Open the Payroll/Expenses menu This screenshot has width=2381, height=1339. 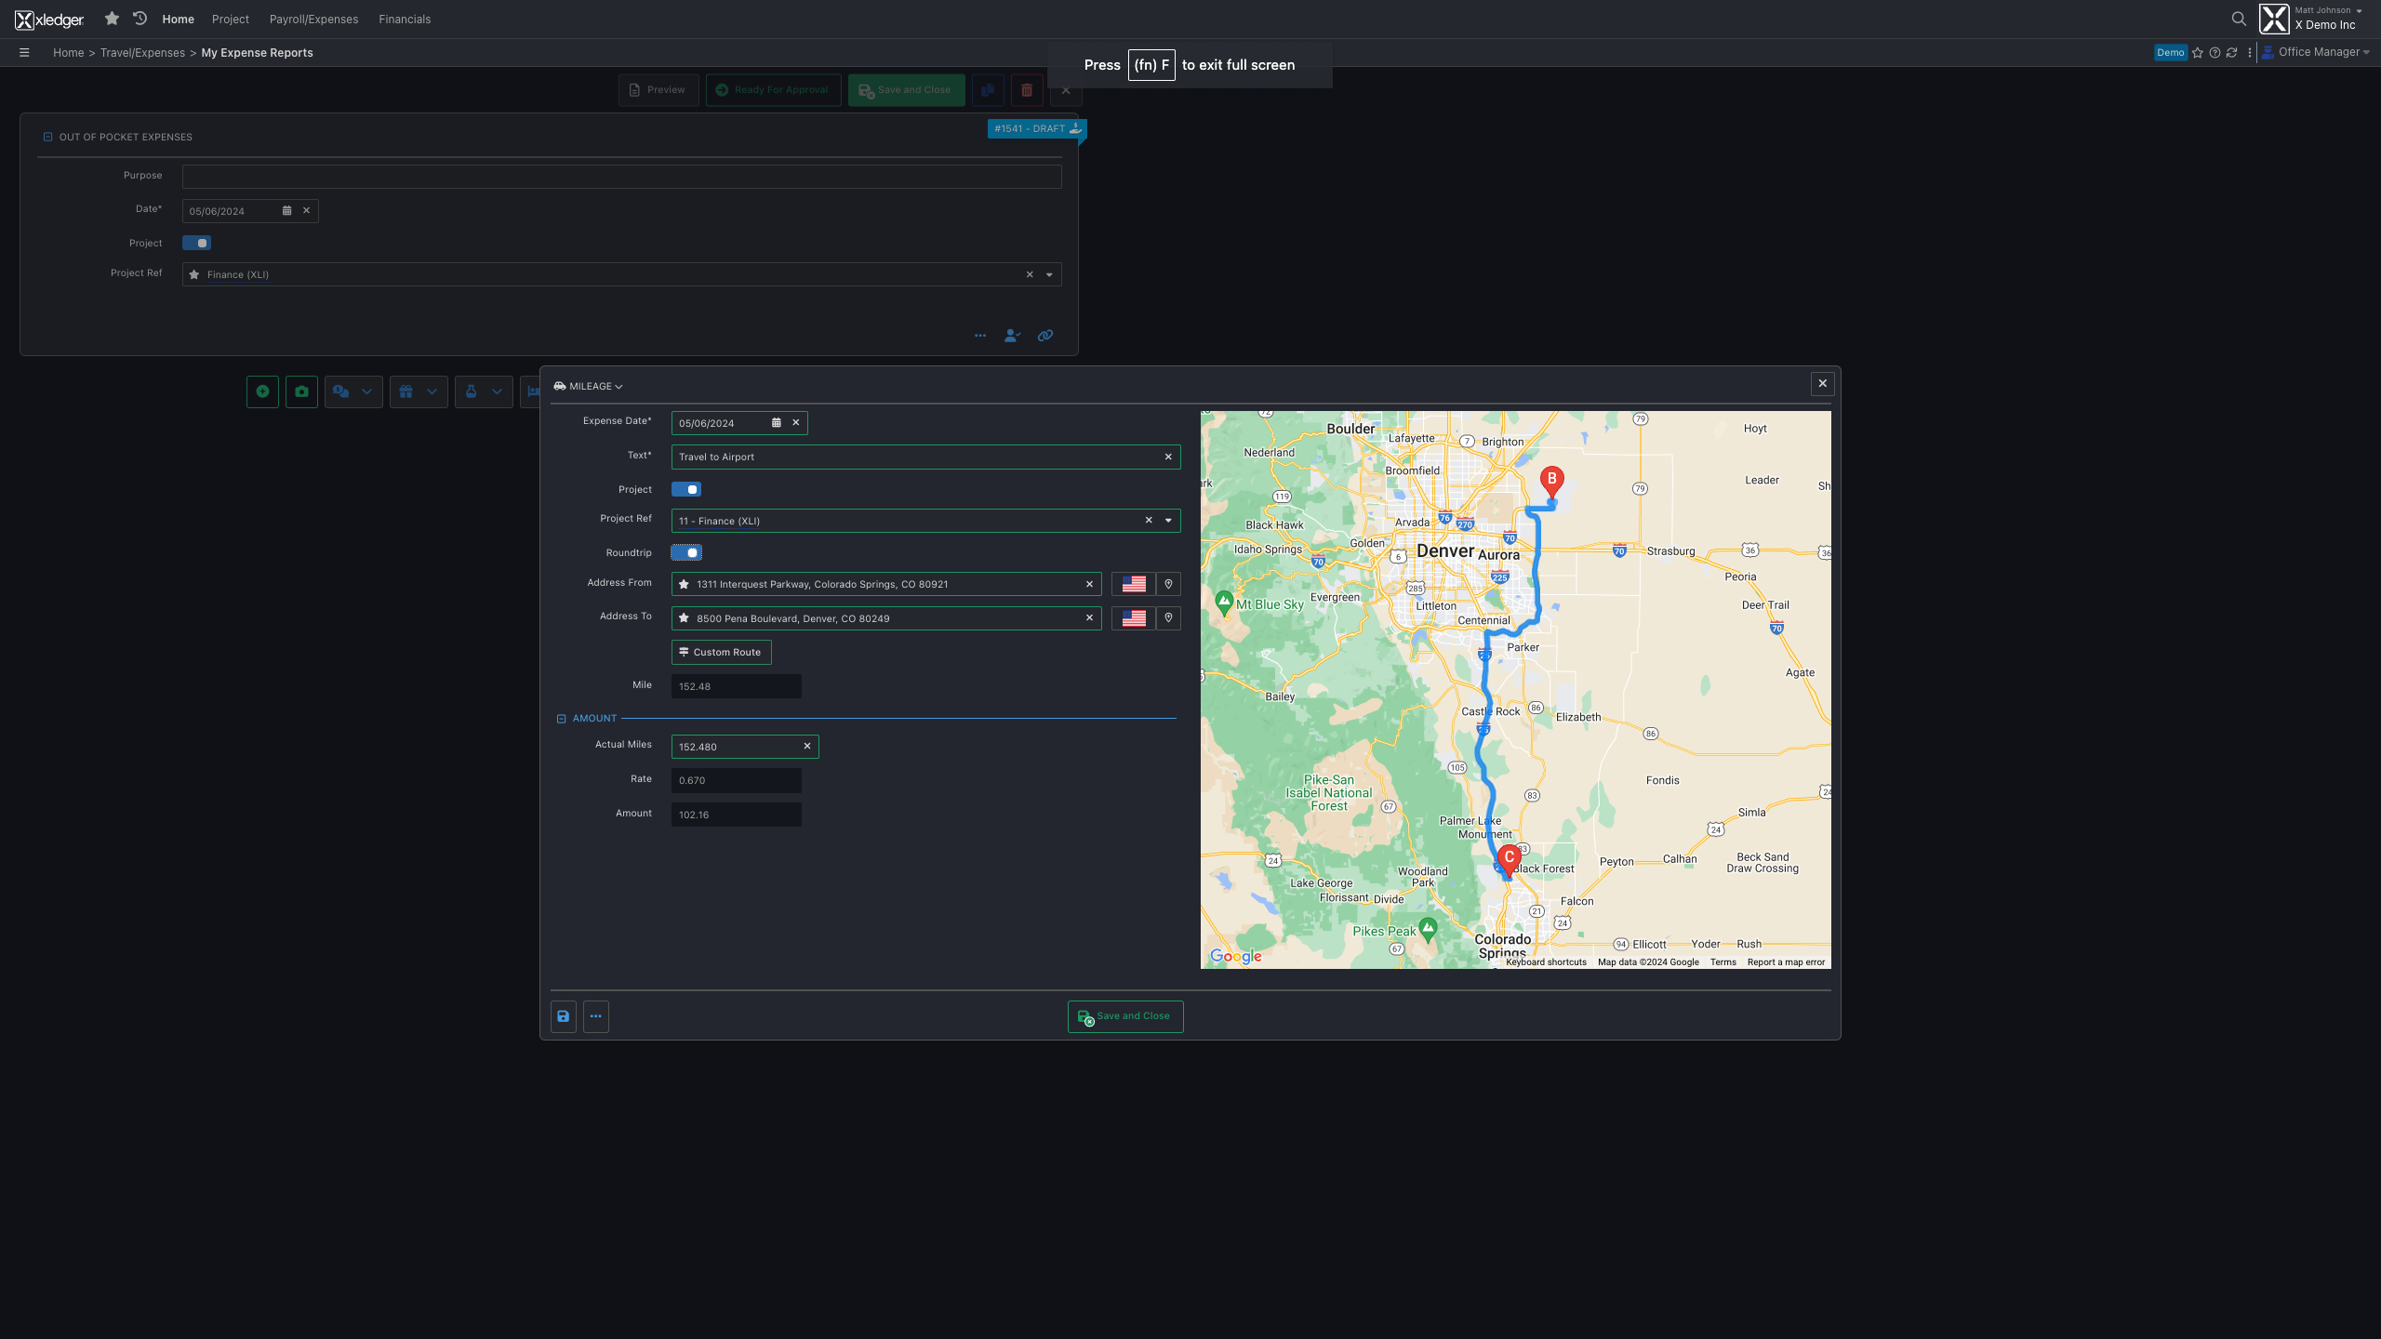pos(313,19)
